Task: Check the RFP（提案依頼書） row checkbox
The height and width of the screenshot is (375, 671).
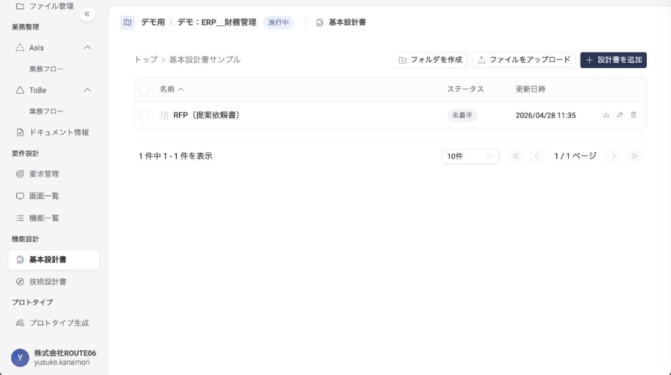Action: (x=144, y=115)
